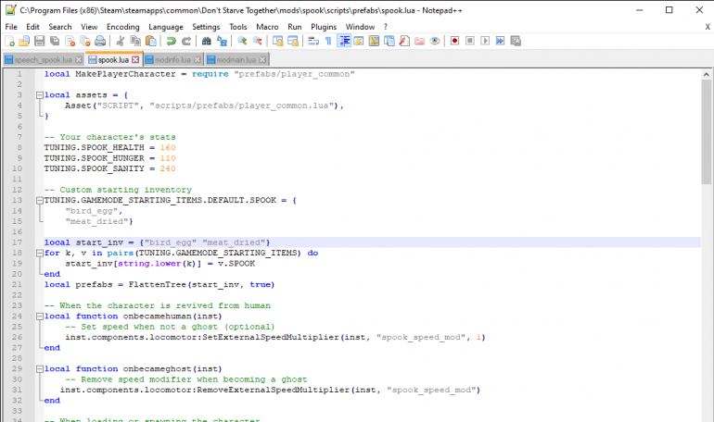The image size is (714, 422).
Task: Switch to modinfo.lua tab
Action: (172, 59)
